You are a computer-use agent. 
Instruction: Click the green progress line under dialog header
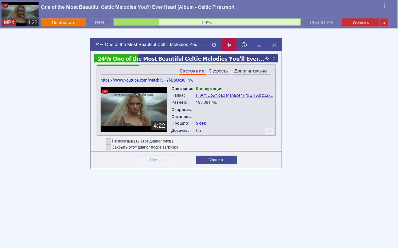(x=118, y=65)
